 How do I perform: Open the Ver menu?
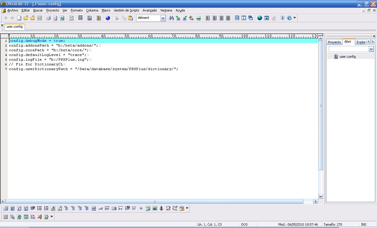[x=65, y=10]
